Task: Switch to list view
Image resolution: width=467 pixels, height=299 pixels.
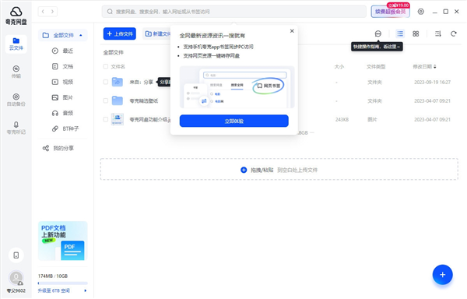Action: pos(400,33)
